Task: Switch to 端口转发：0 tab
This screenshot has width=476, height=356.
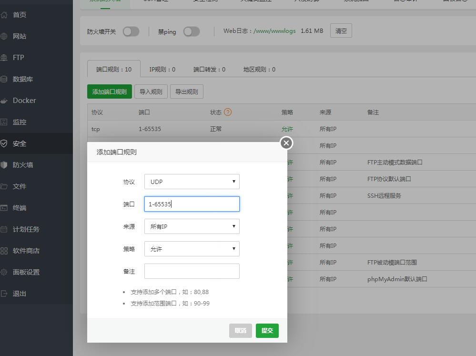Action: click(210, 69)
